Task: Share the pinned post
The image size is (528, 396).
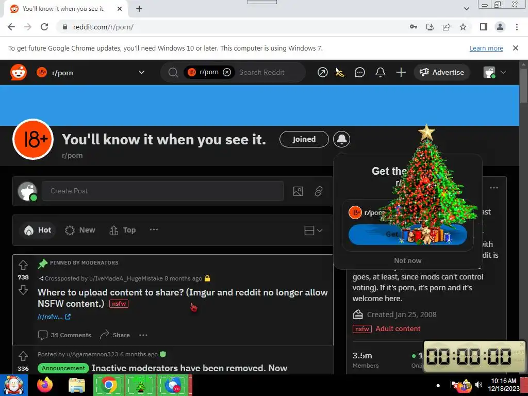Action: click(x=115, y=335)
